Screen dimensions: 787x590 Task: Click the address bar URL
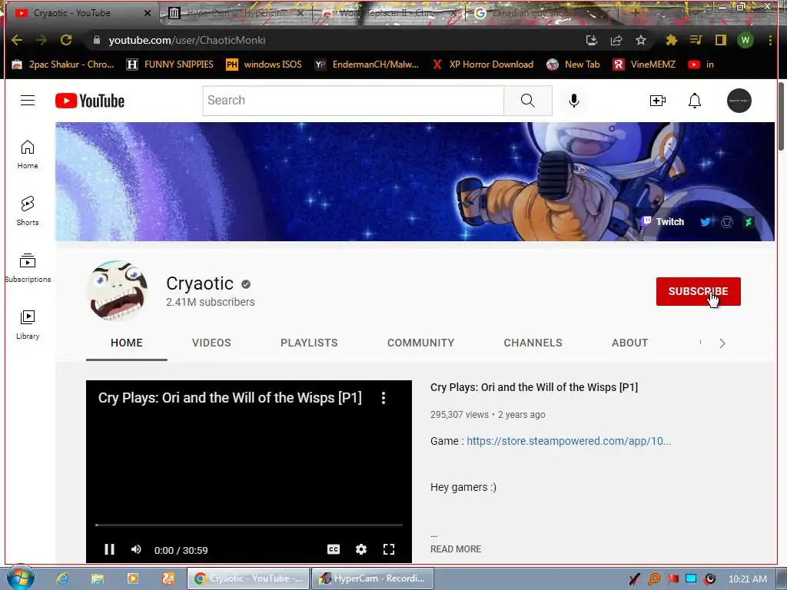click(187, 40)
